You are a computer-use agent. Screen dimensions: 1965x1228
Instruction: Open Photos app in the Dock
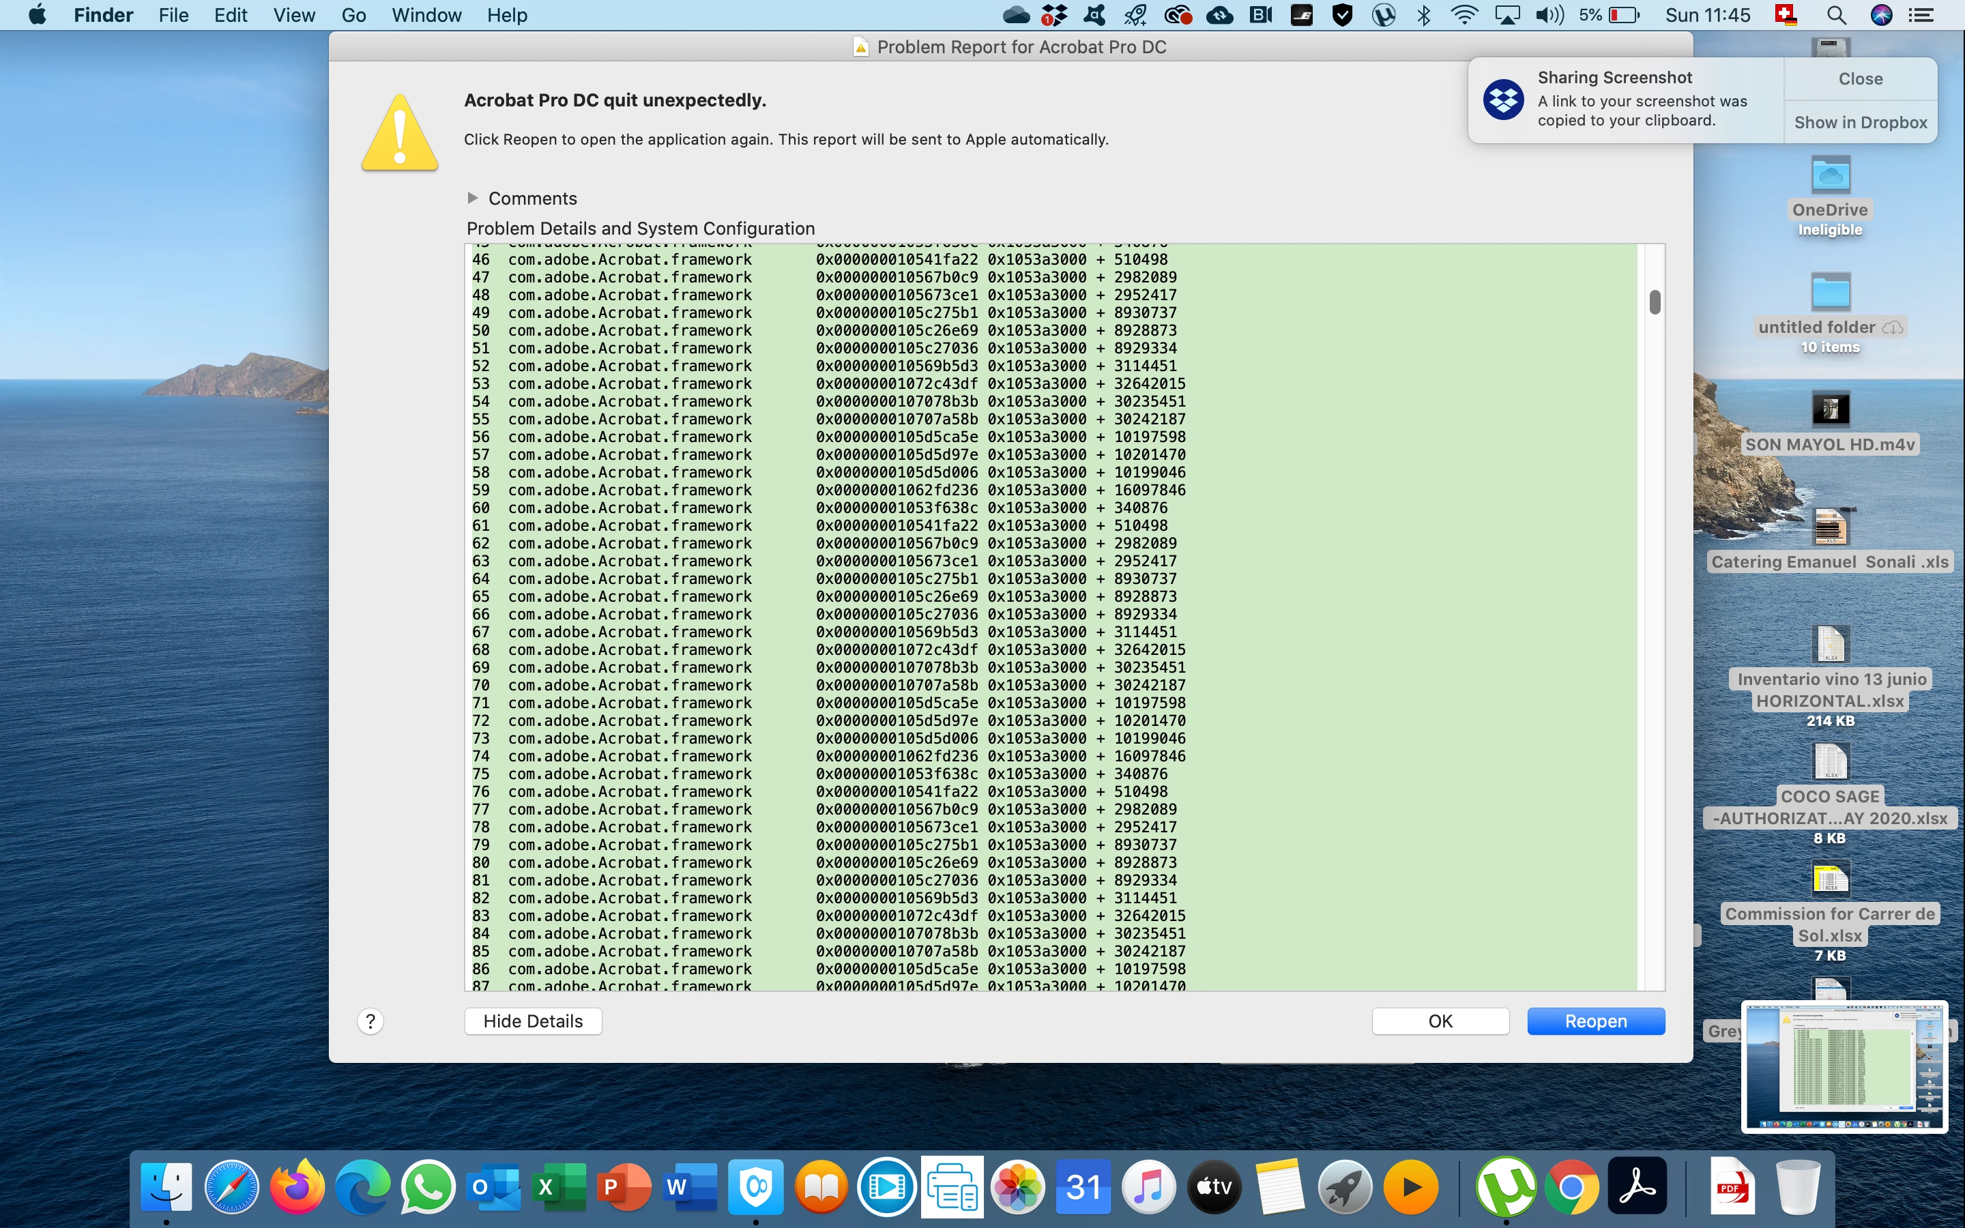click(x=1017, y=1186)
